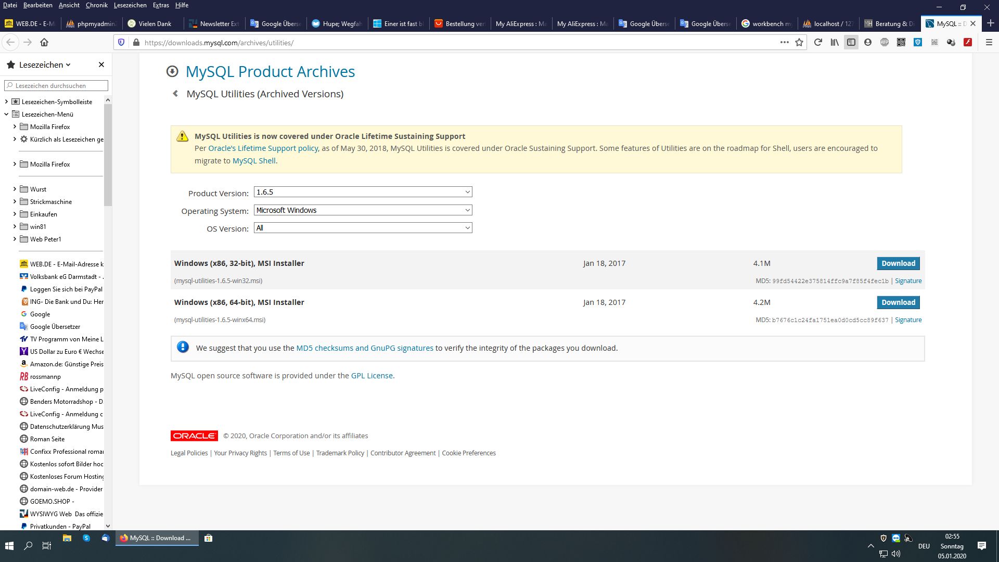This screenshot has width=999, height=562.
Task: Open the Chronik menu
Action: [96, 5]
